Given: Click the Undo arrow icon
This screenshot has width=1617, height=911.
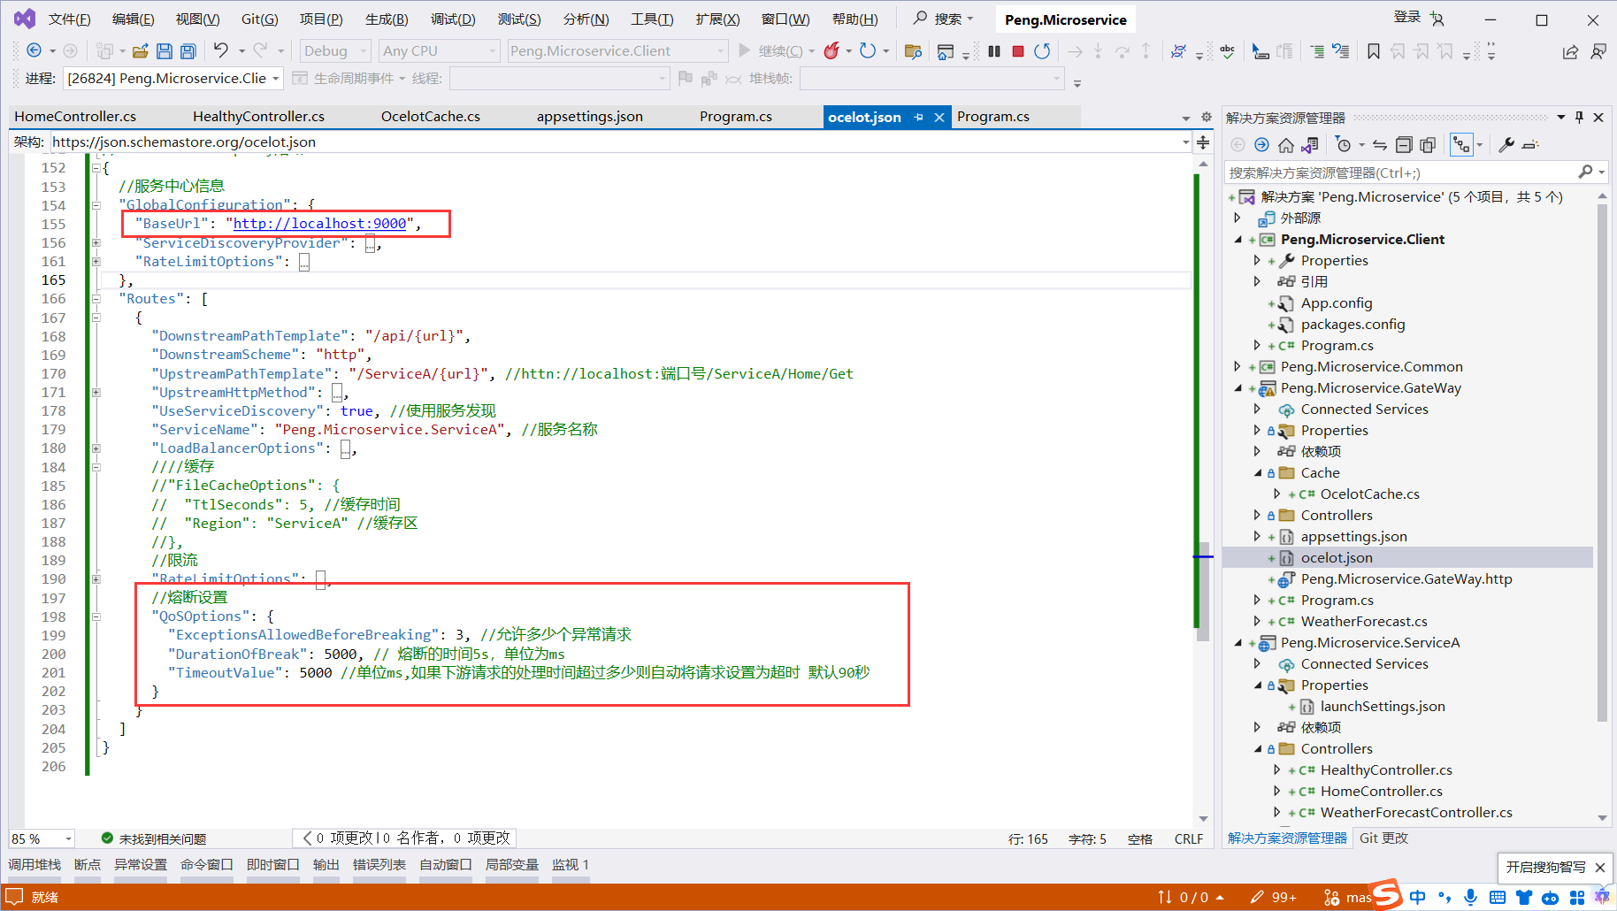Looking at the screenshot, I should point(221,50).
